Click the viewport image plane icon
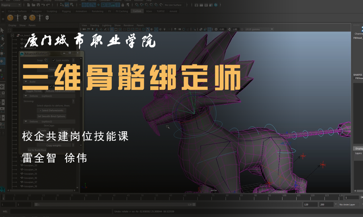The image size is (363, 217). click(97, 29)
